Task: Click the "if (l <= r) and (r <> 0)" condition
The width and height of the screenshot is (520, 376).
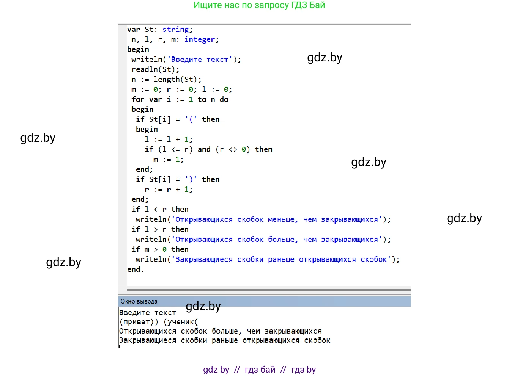Action: pos(208,149)
